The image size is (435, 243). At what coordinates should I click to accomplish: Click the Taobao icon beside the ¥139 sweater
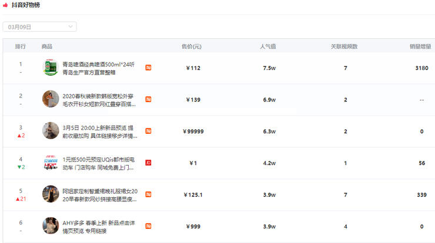pyautogui.click(x=148, y=100)
